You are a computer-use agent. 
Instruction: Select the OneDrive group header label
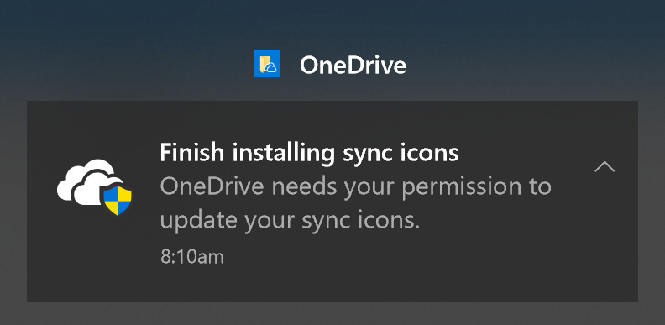click(353, 66)
